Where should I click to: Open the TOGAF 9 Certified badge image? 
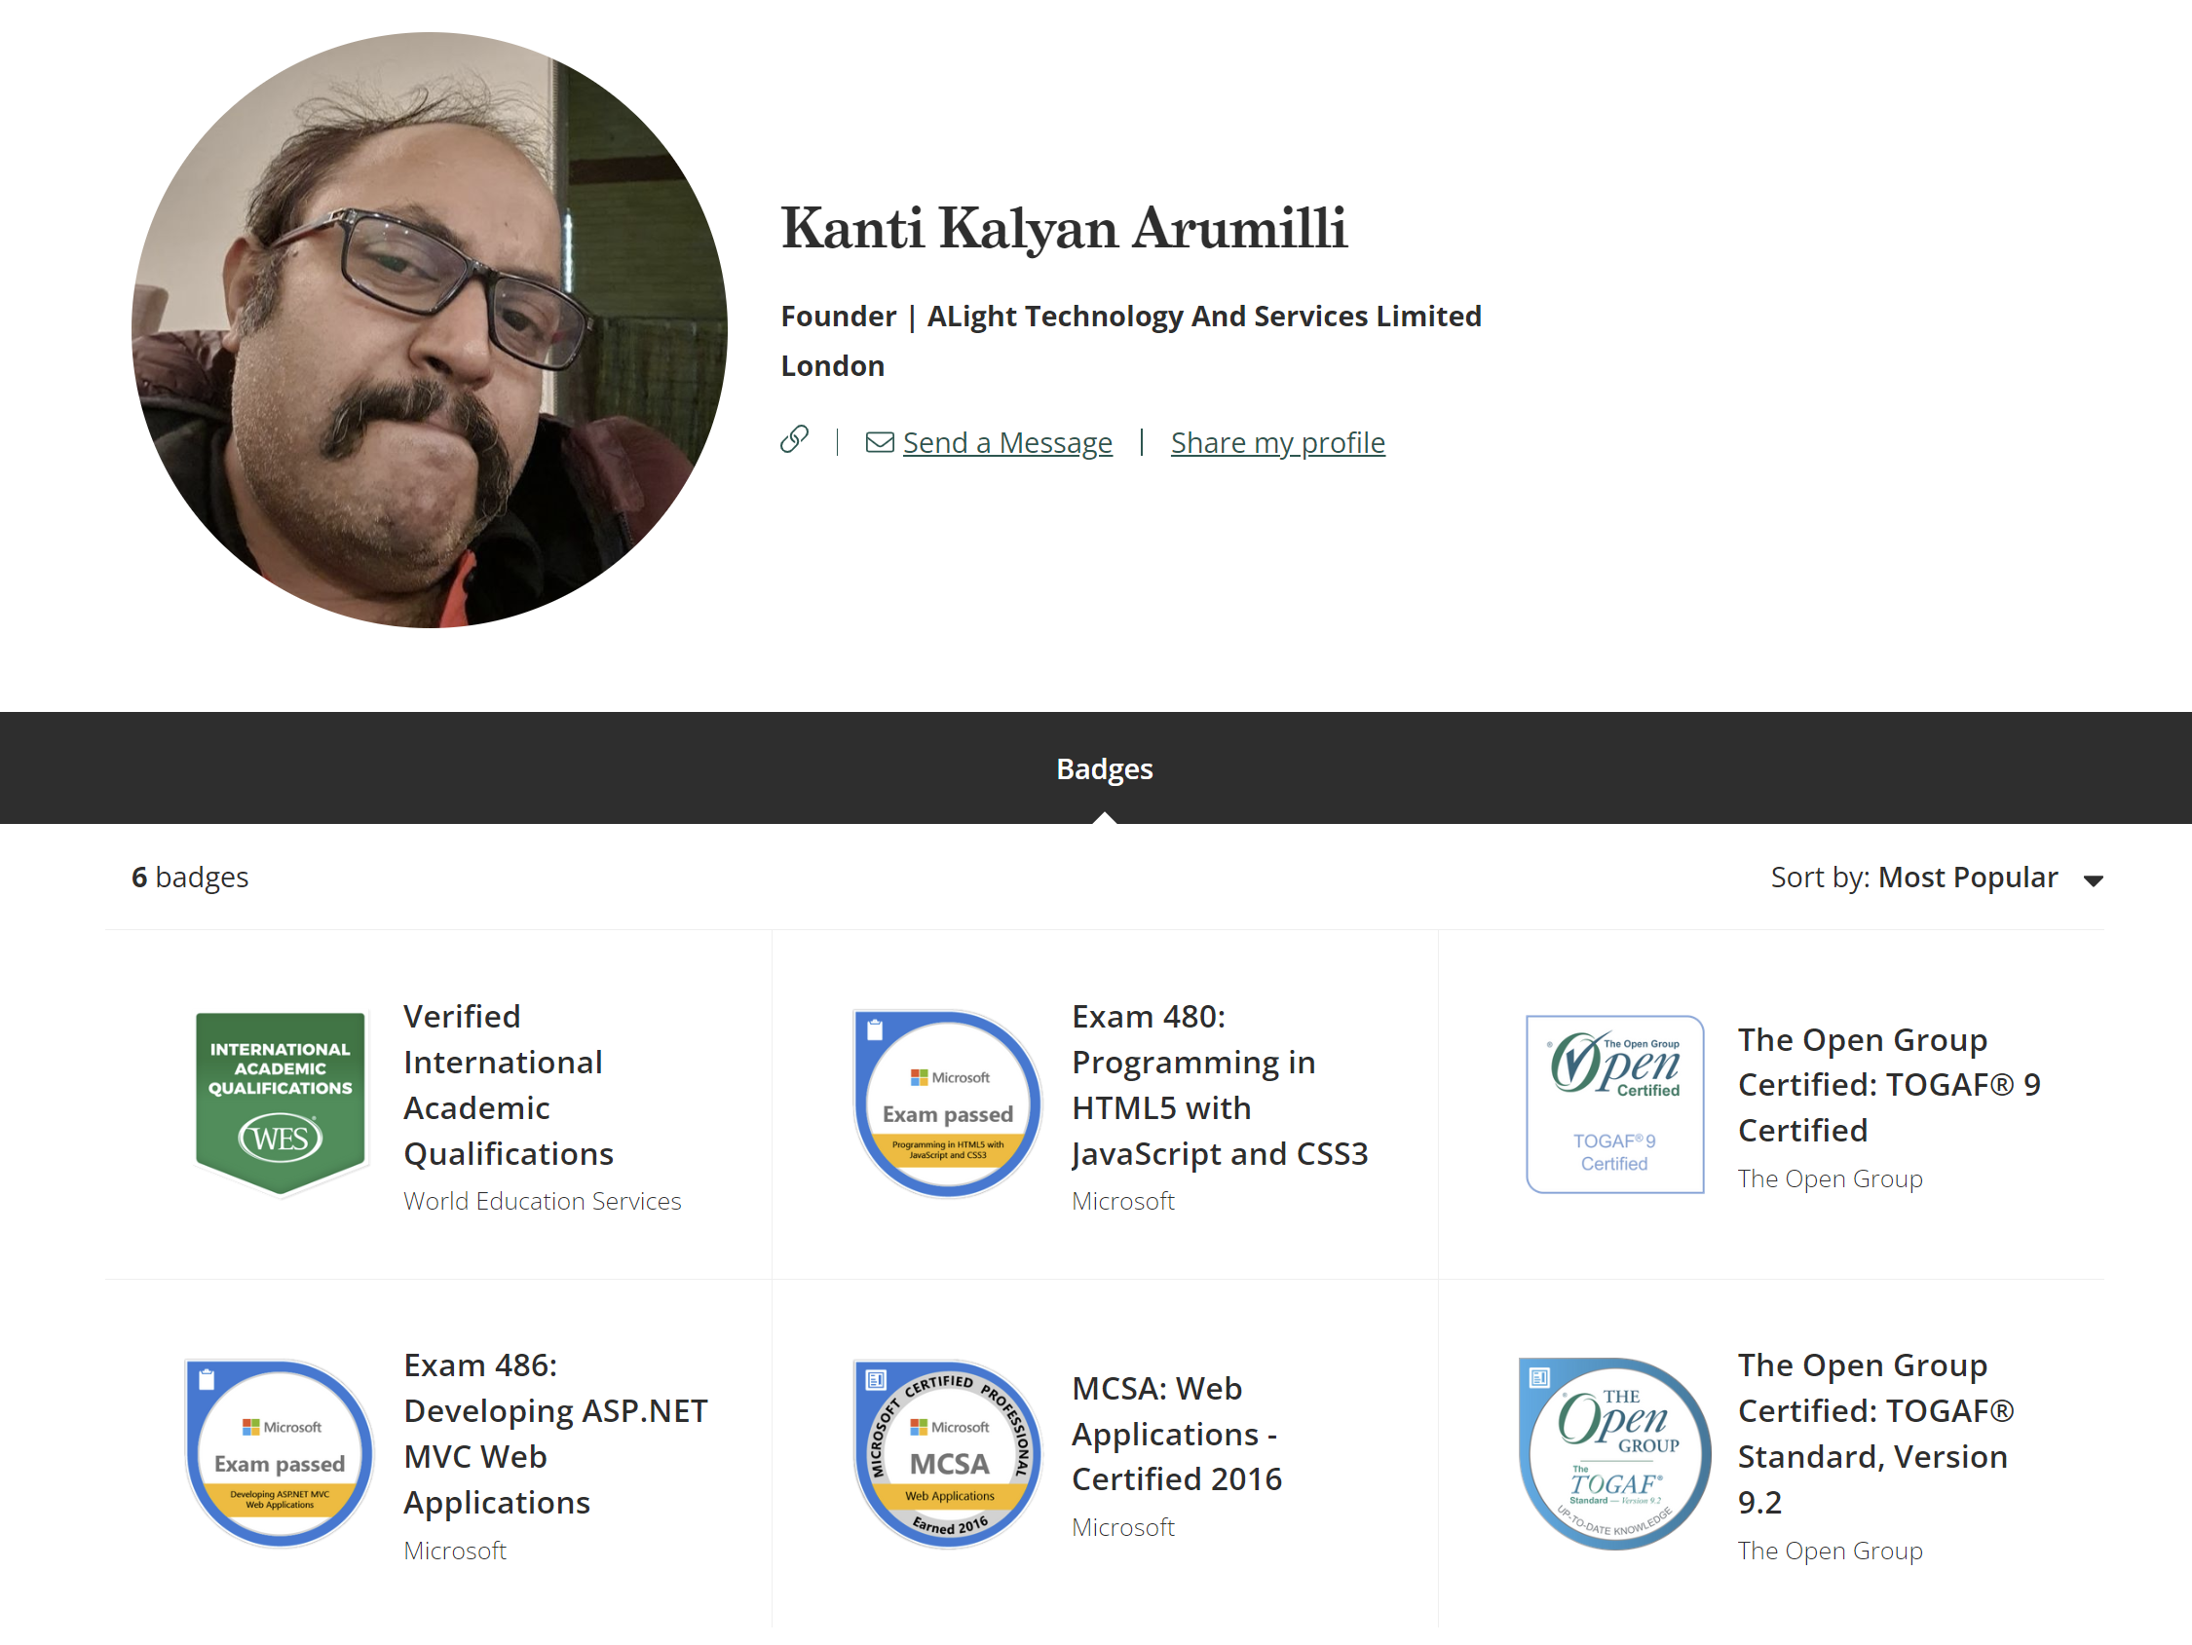tap(1614, 1103)
